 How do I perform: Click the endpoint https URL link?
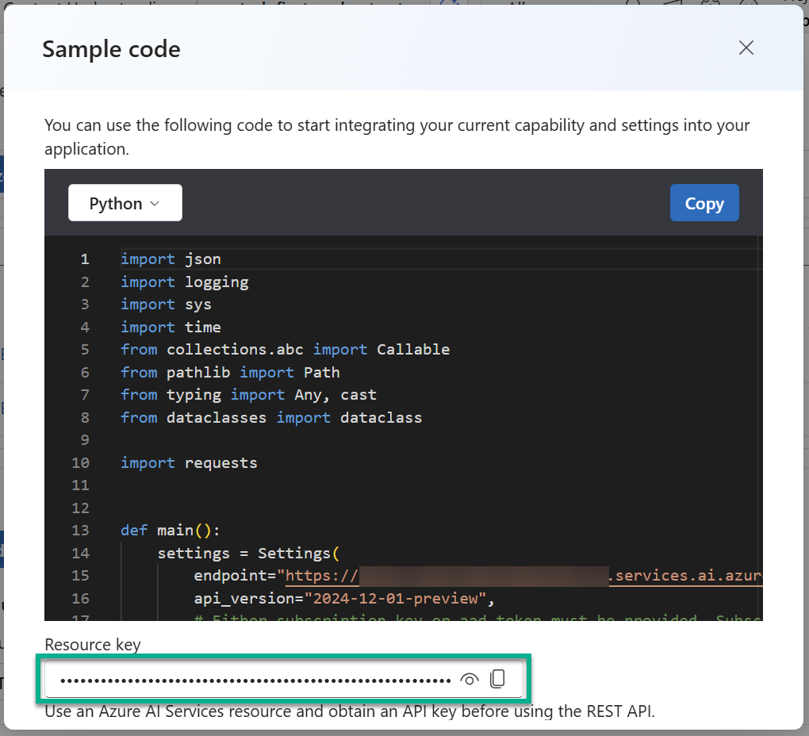(523, 576)
